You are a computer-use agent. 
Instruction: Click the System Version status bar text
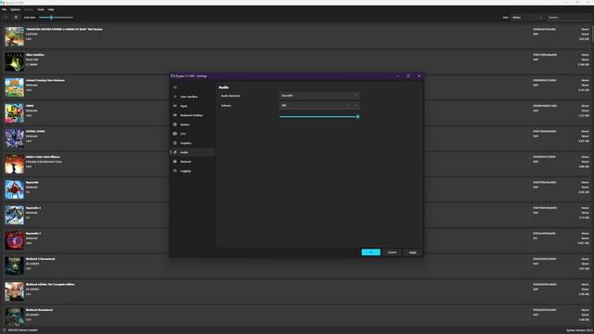coord(579,330)
